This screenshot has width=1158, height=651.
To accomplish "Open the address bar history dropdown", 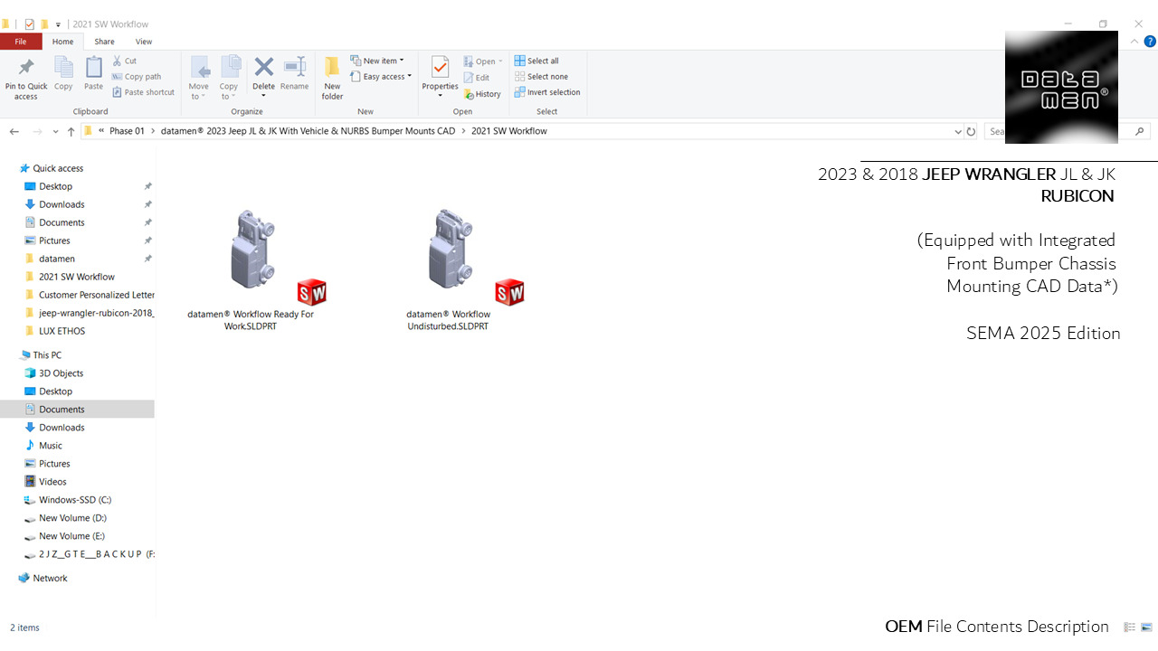I will point(958,131).
